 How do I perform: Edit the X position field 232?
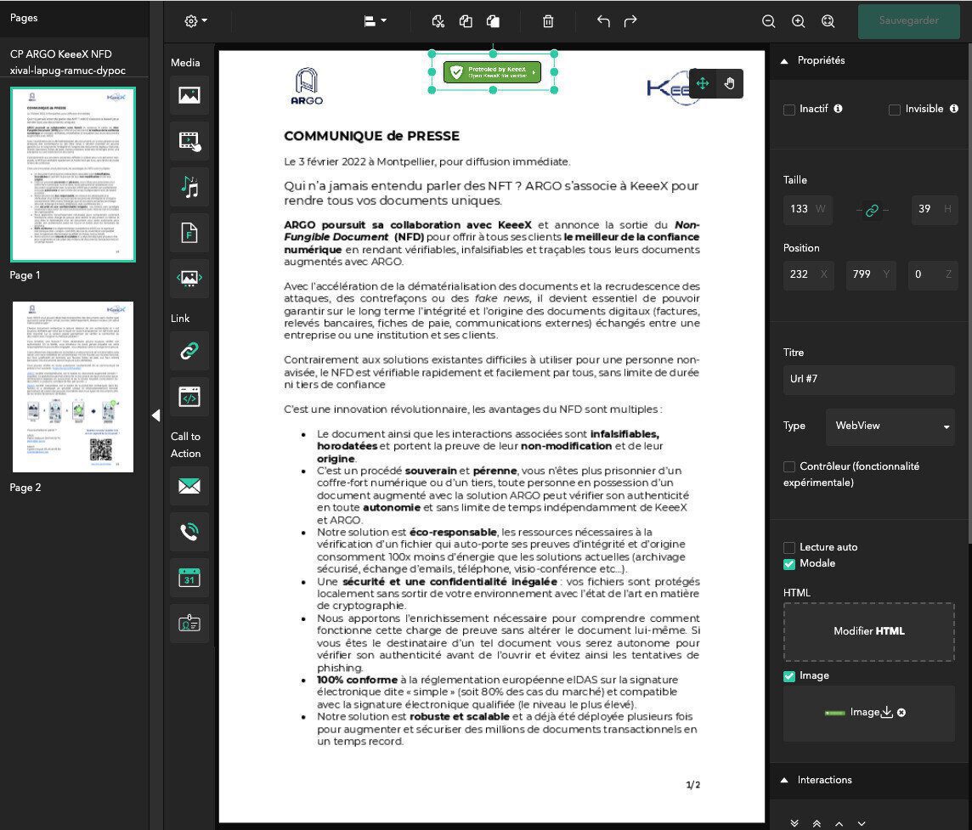[x=808, y=274]
